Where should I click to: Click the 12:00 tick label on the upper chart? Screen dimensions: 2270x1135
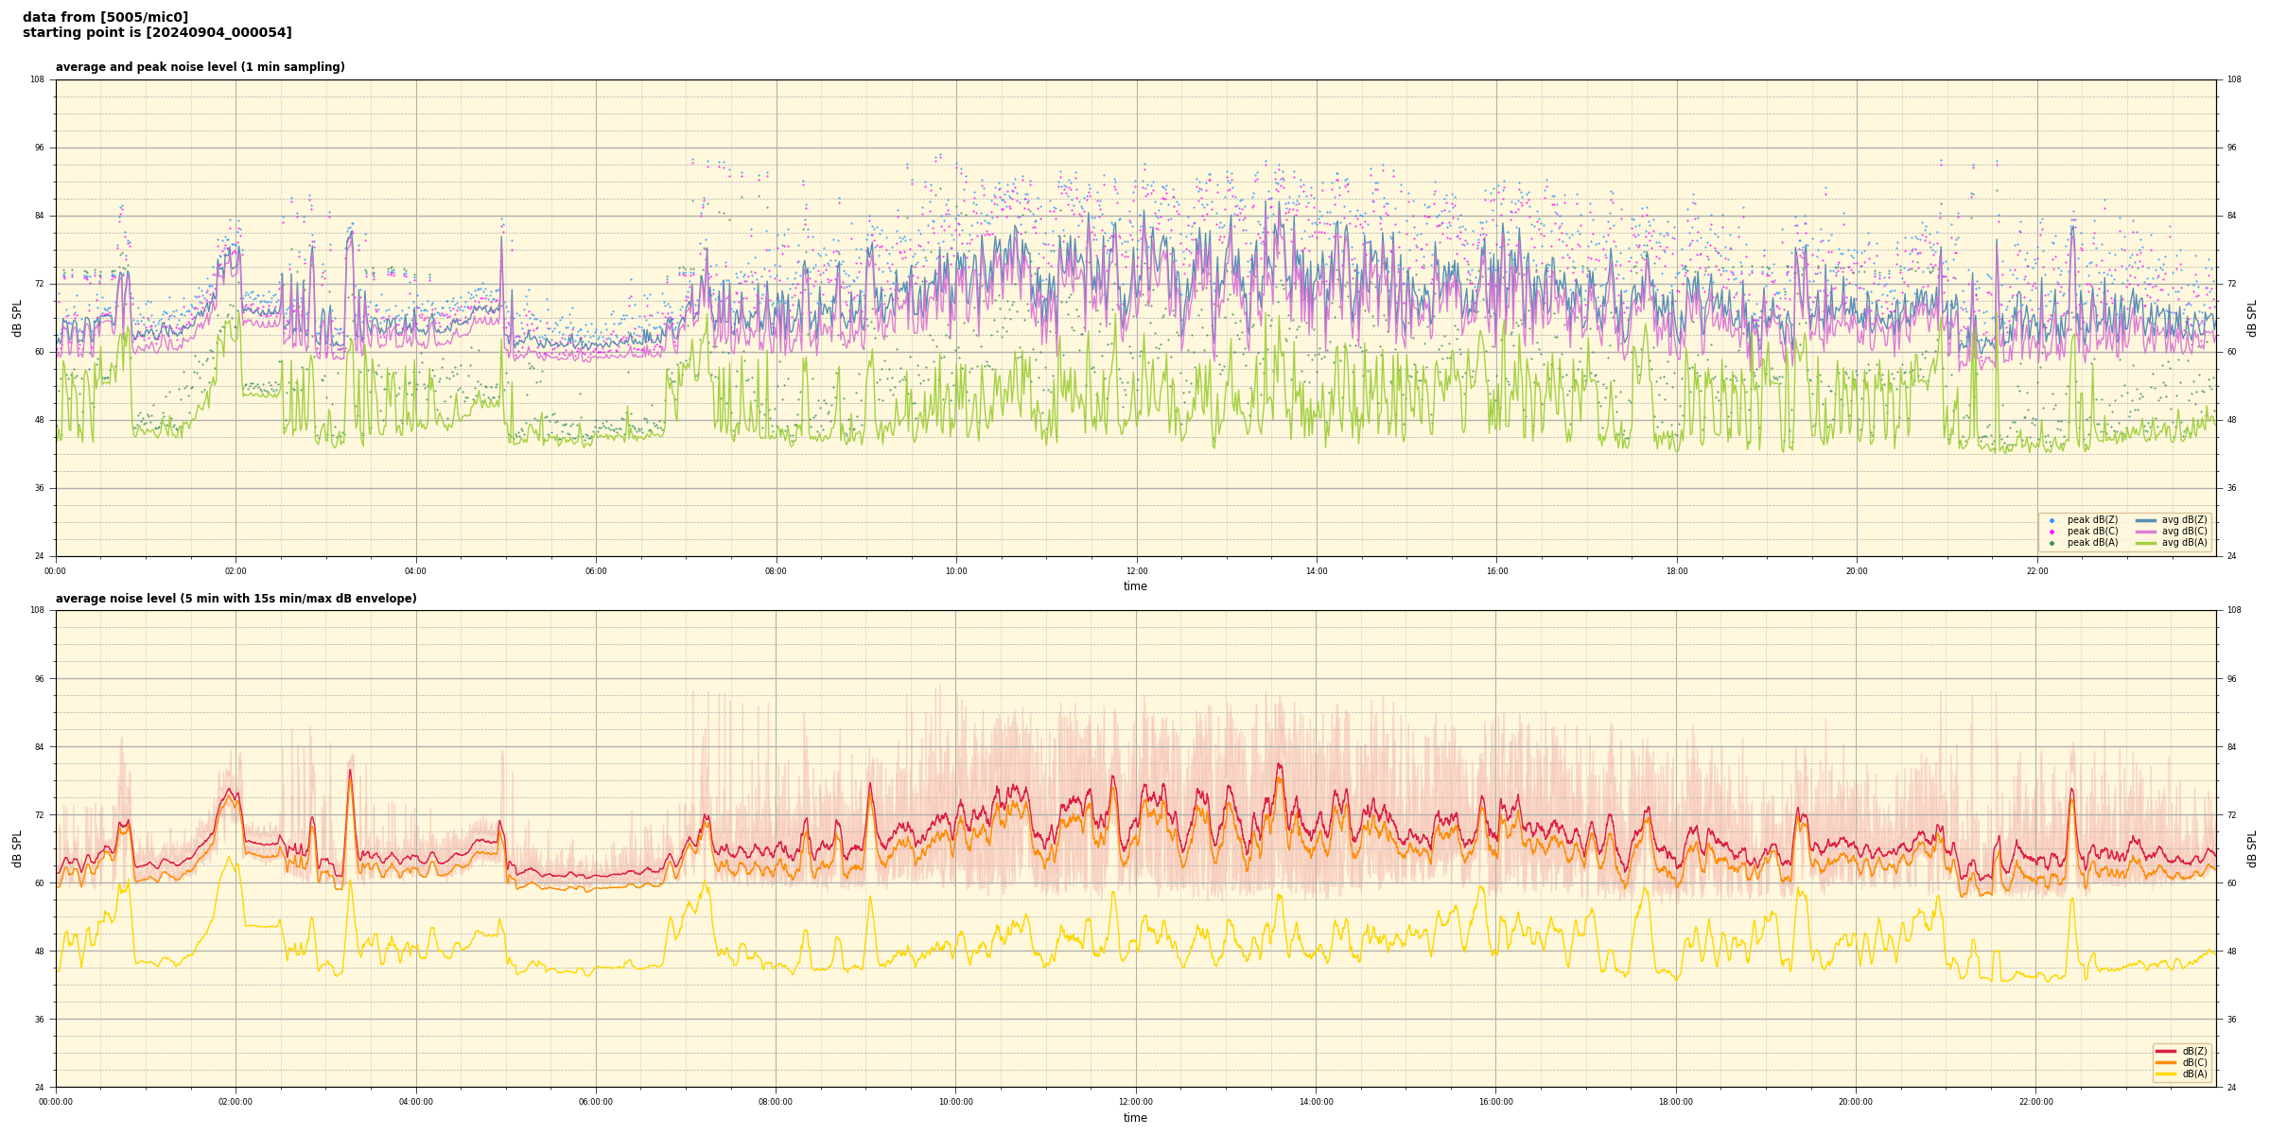(1136, 571)
